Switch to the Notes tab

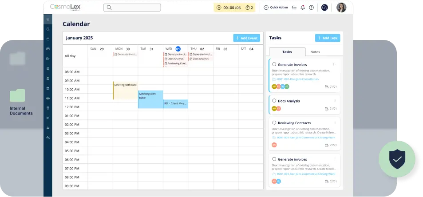pyautogui.click(x=315, y=52)
